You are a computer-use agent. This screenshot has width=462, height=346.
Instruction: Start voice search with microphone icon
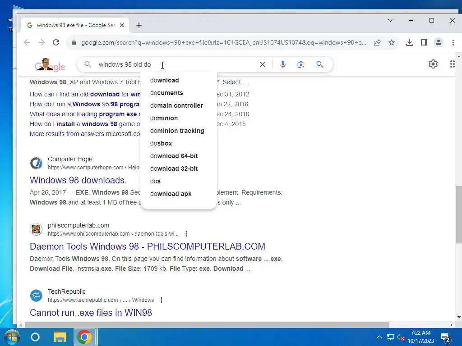pyautogui.click(x=283, y=64)
